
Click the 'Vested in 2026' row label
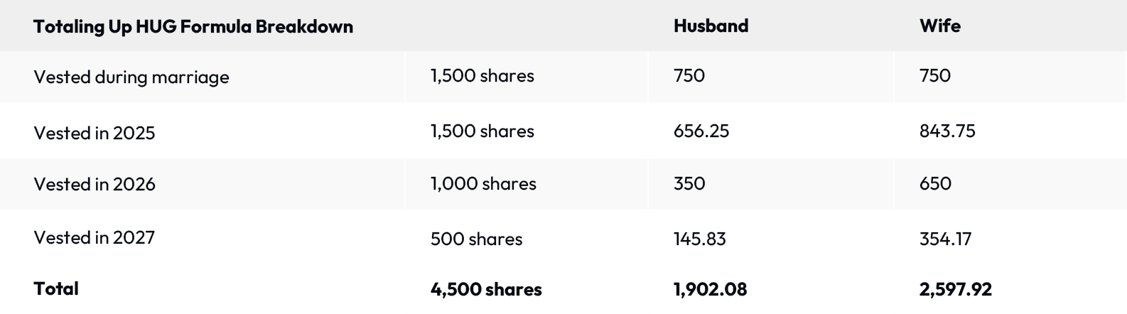point(95,184)
